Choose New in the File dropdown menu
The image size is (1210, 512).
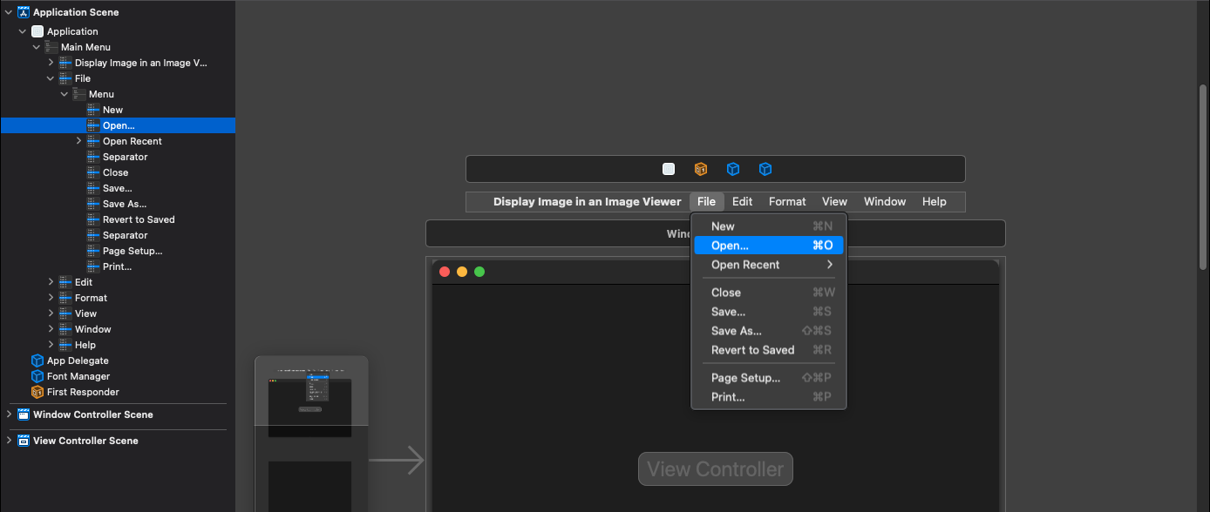tap(769, 226)
